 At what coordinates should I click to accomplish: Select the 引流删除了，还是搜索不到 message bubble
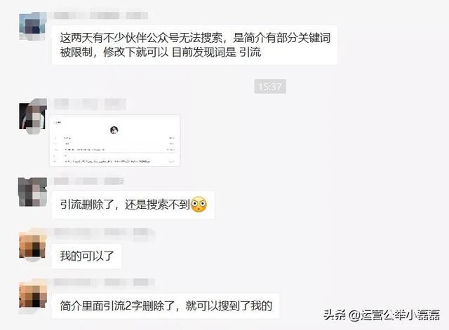tap(133, 205)
